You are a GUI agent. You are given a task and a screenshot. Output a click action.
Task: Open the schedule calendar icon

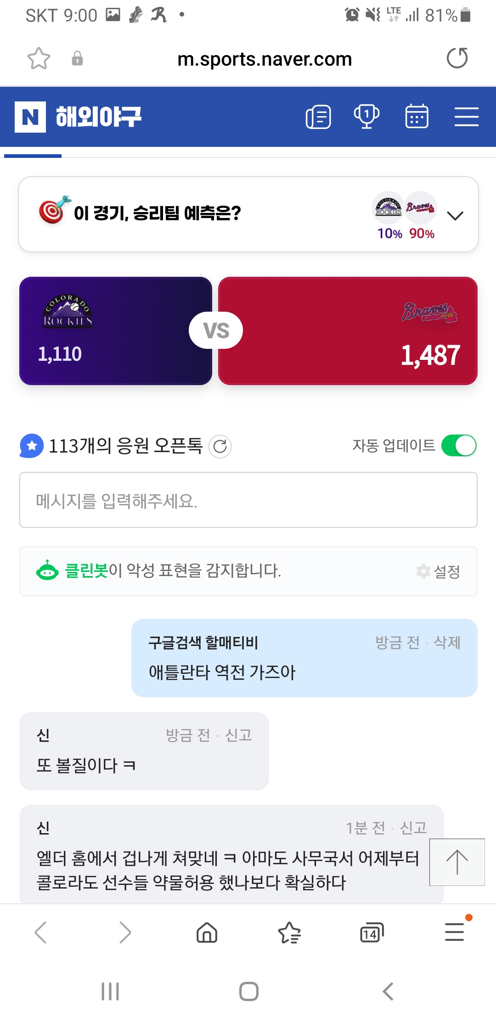coord(417,117)
